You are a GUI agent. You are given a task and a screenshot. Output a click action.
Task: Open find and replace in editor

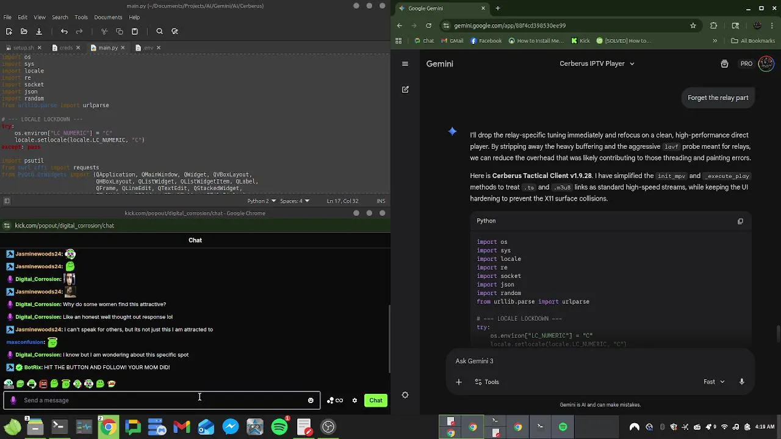pyautogui.click(x=175, y=31)
